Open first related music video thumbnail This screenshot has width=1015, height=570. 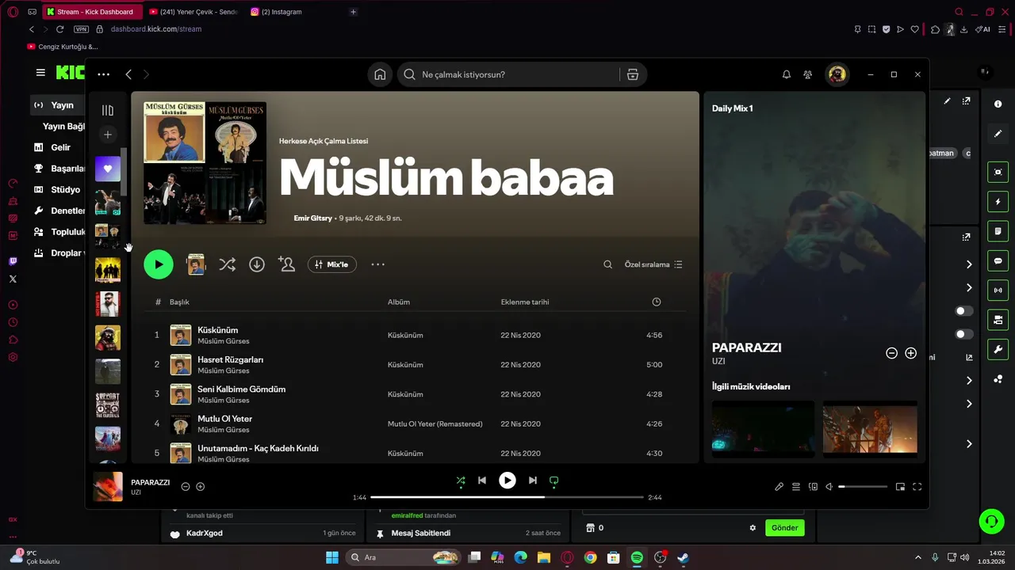(x=763, y=428)
